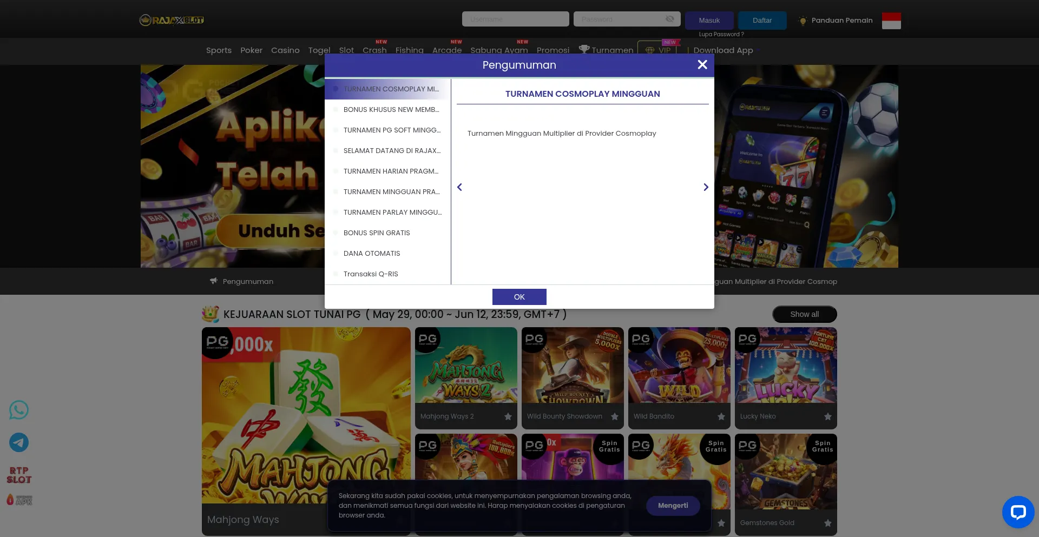This screenshot has height=537, width=1039.
Task: Open the Wild Bounty Showdown thumbnail
Action: click(573, 365)
